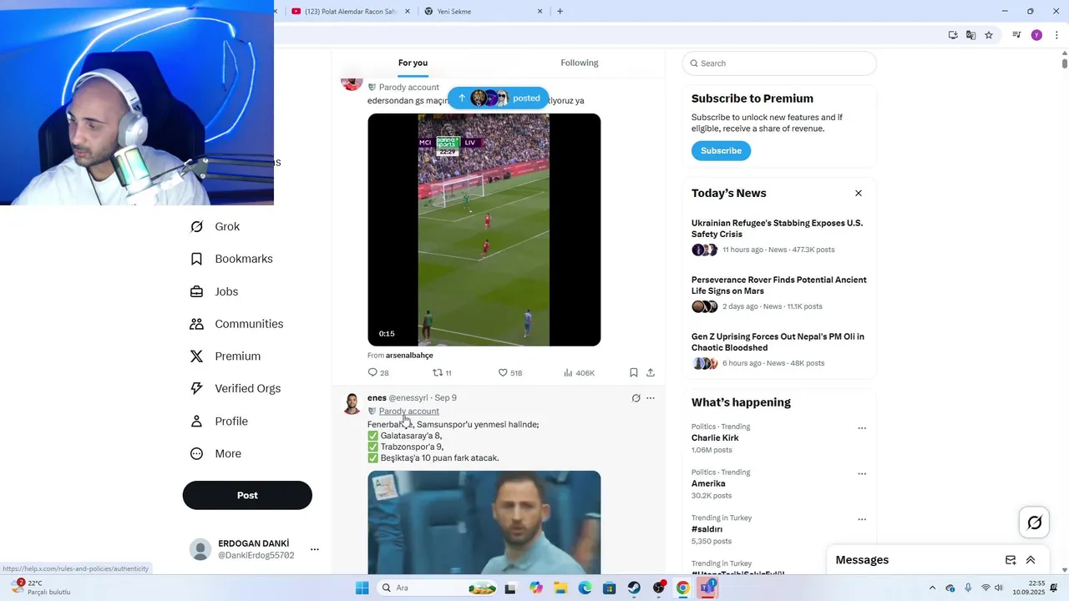The height and width of the screenshot is (601, 1069).
Task: Open options for Charlie Kirk trend
Action: point(862,428)
